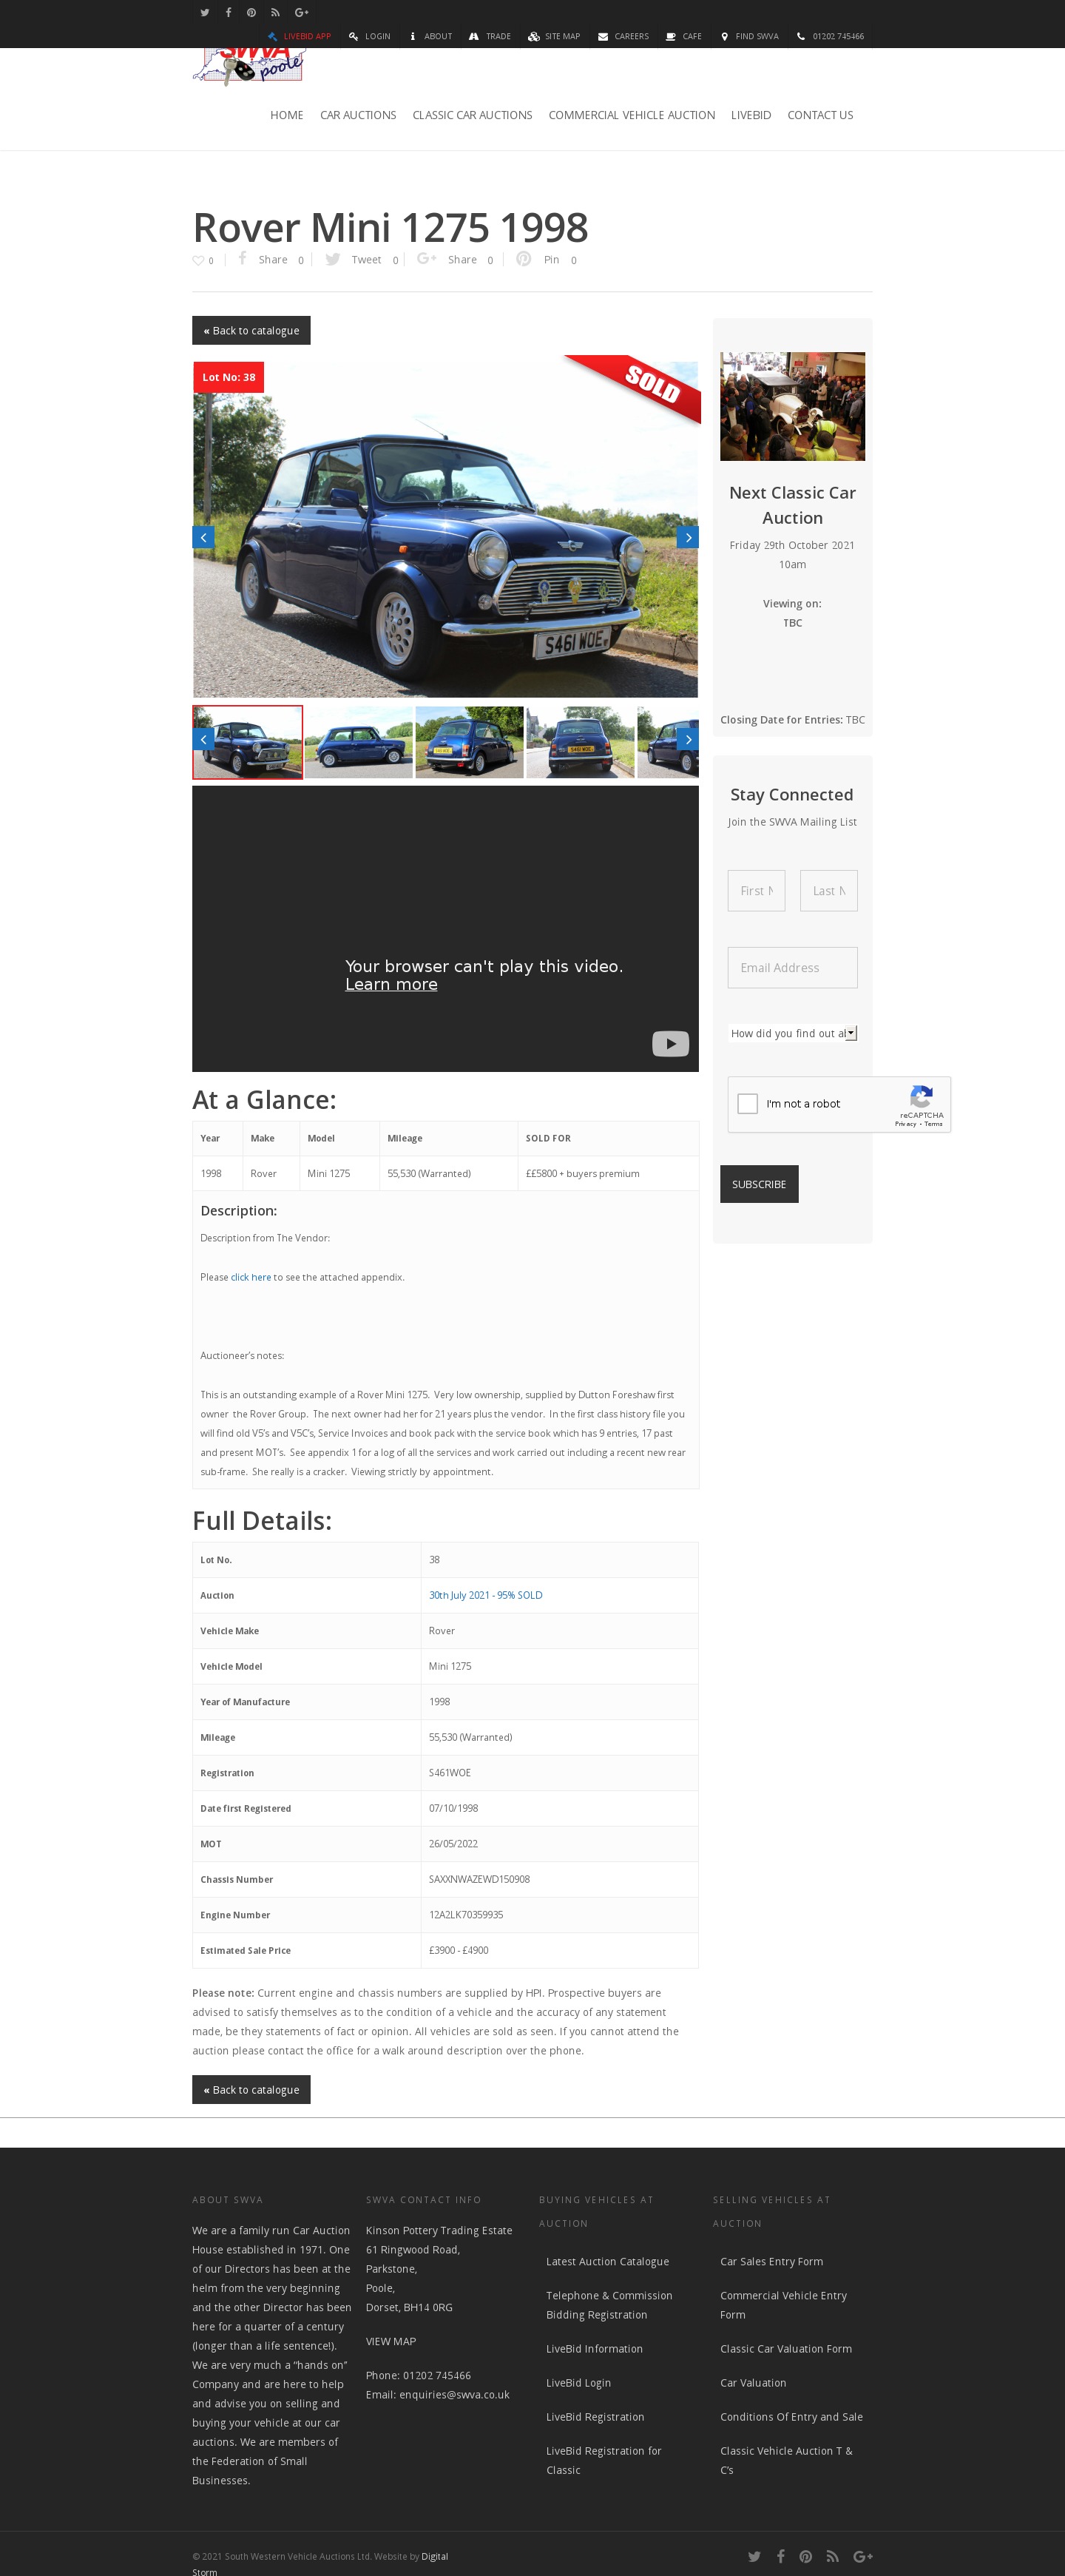1065x2576 pixels.
Task: Click the footer Google Plus icon
Action: (863, 2556)
